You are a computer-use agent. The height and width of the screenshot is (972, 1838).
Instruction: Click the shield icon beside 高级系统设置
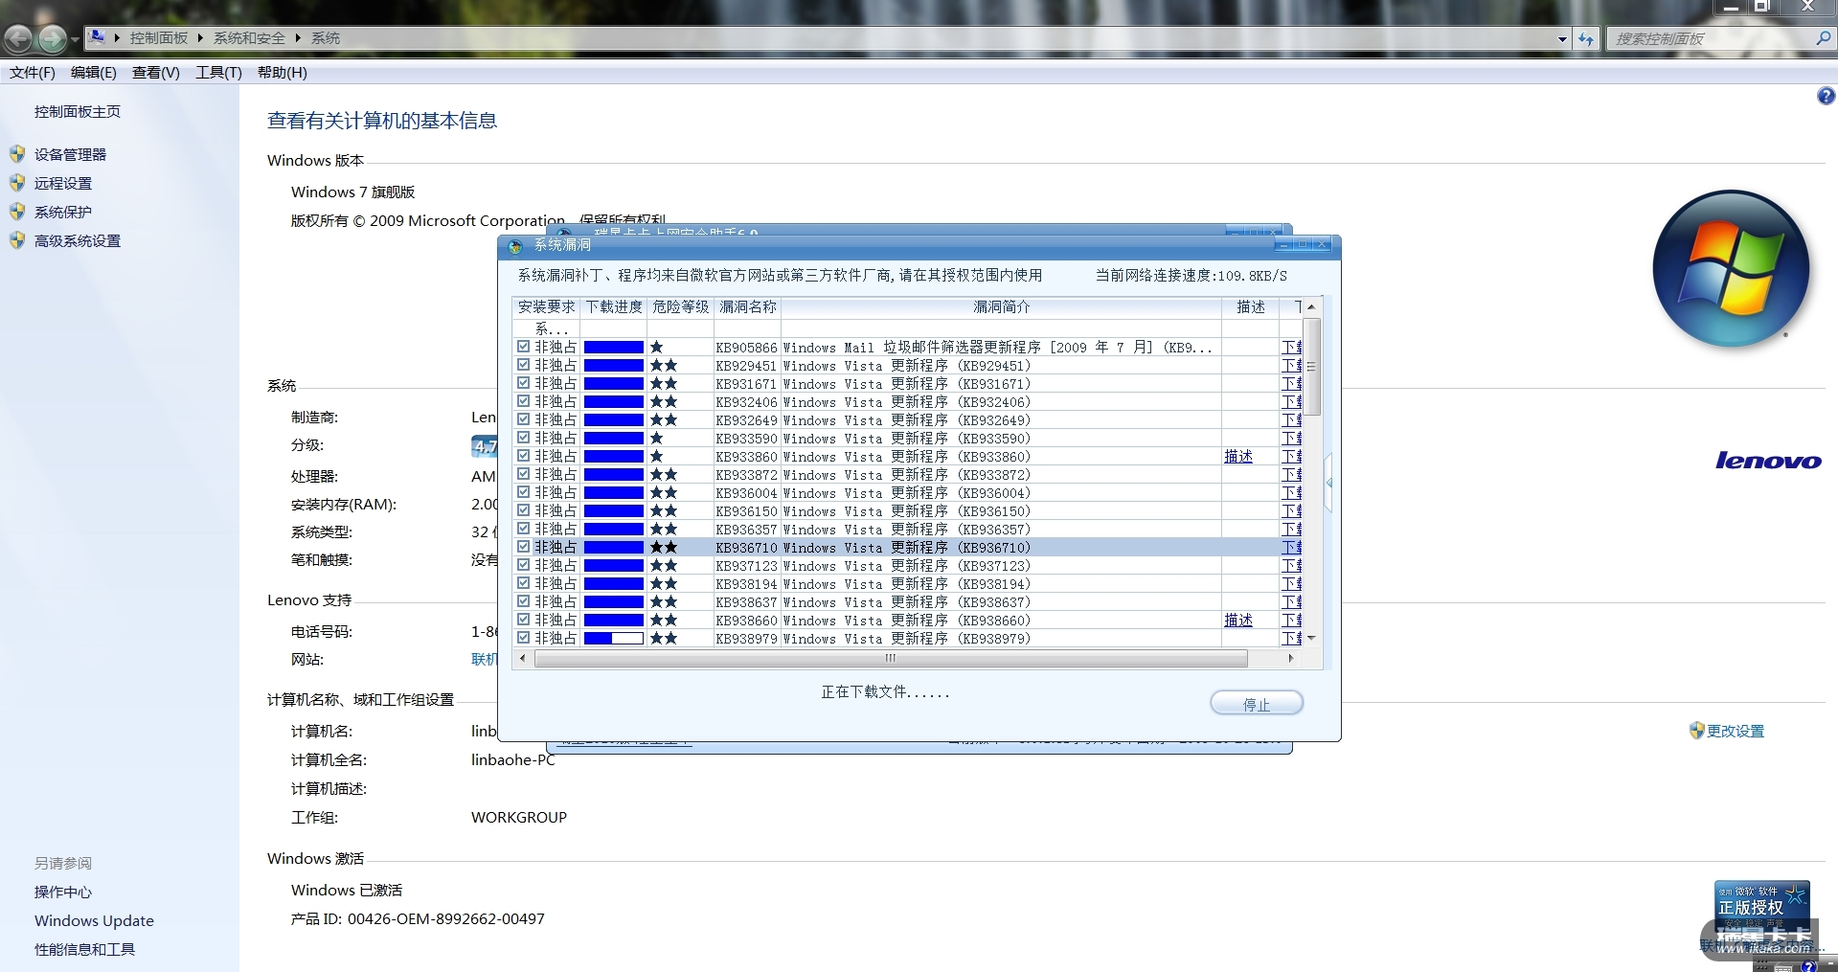click(x=17, y=240)
